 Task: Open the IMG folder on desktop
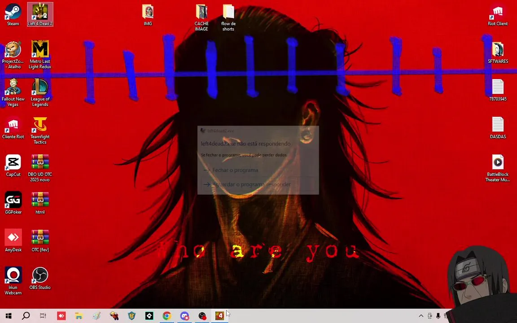pyautogui.click(x=148, y=15)
